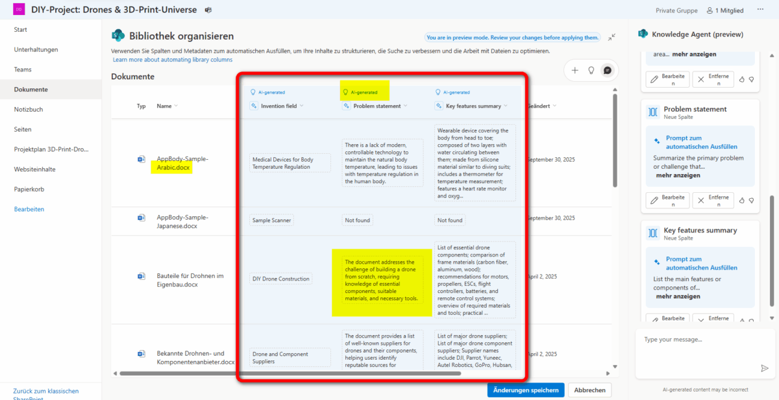
Task: Click the lightbulb icon in the toolbar
Action: pos(591,70)
